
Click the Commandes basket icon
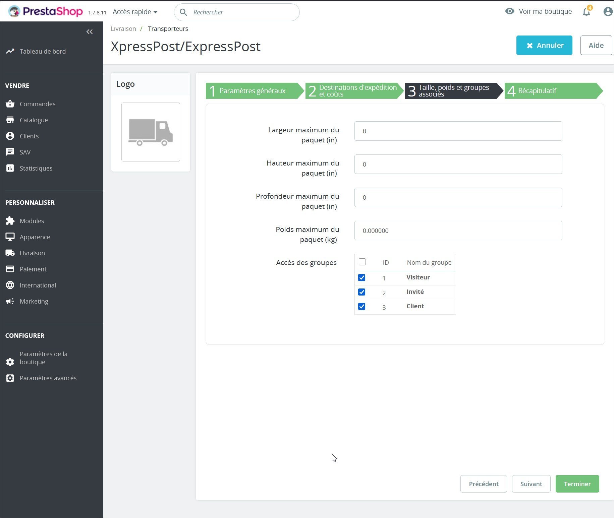point(10,104)
